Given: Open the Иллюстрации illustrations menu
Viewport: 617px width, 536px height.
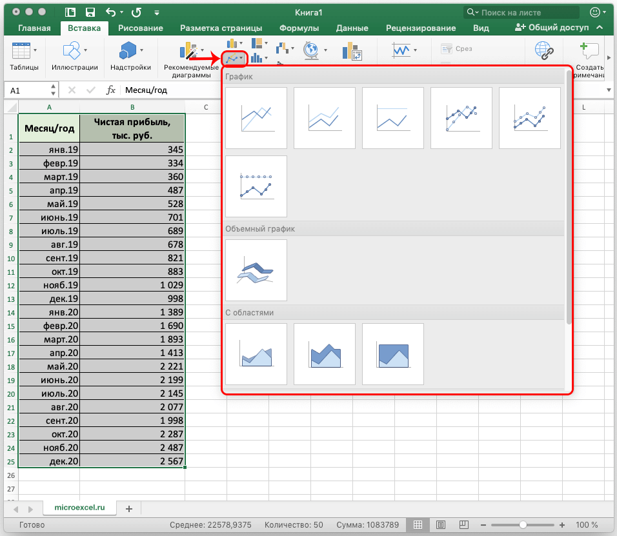Looking at the screenshot, I should click(x=75, y=56).
